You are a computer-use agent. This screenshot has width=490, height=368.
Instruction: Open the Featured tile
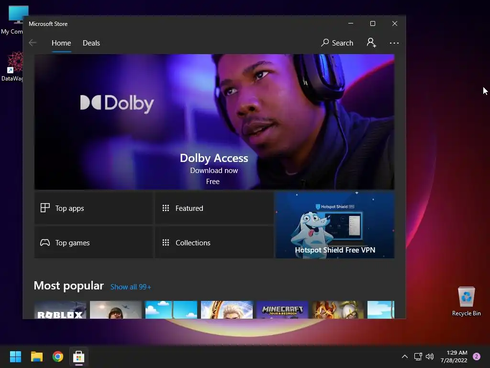coord(214,208)
